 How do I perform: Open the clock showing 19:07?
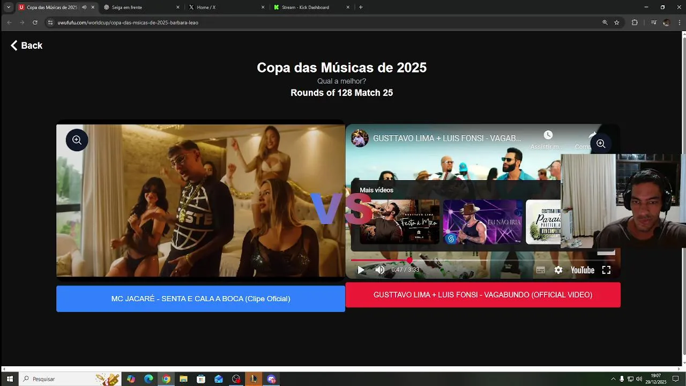655,379
